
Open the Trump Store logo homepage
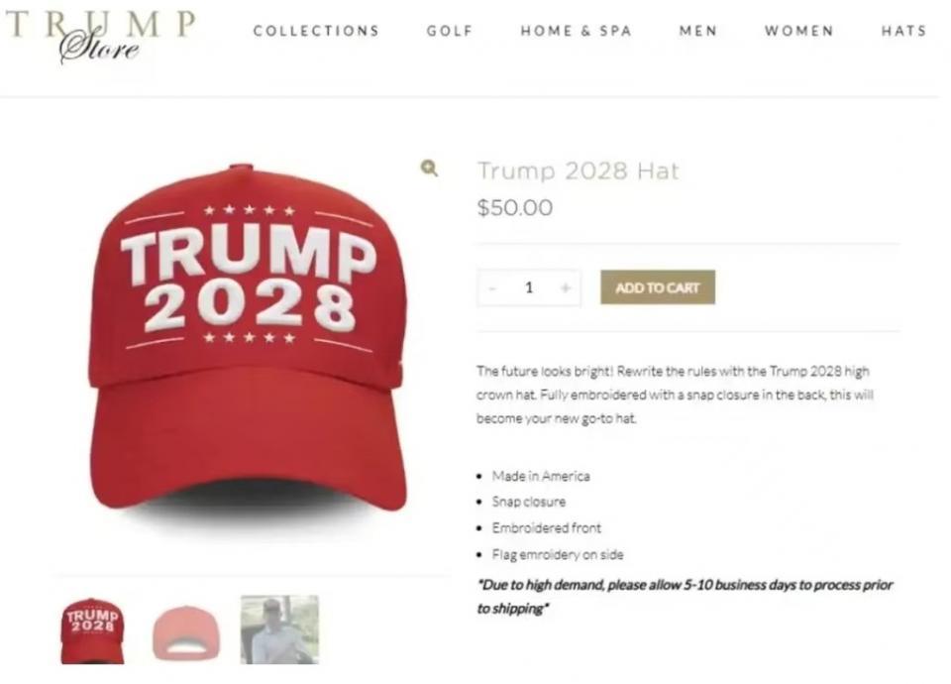click(x=101, y=36)
